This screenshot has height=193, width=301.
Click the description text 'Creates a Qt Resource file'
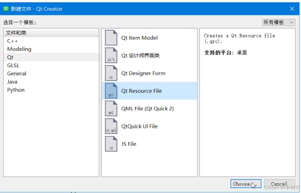(239, 35)
